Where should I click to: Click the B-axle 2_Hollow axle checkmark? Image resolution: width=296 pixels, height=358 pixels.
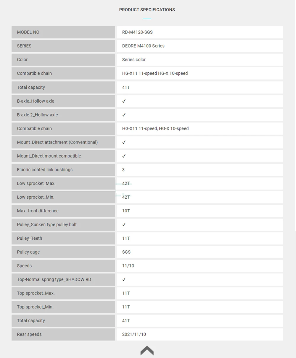(124, 115)
